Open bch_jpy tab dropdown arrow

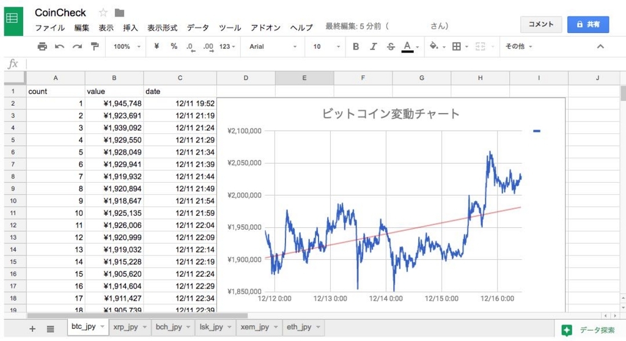click(188, 327)
